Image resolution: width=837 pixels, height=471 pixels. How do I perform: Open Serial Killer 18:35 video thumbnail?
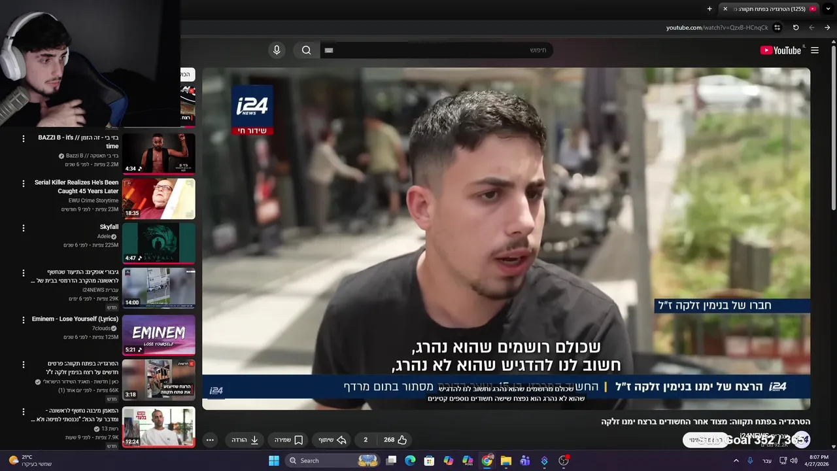coord(159,198)
